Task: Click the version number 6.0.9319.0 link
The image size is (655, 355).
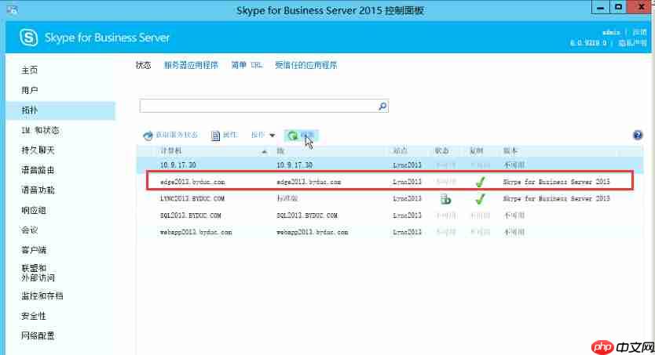Action: [588, 42]
